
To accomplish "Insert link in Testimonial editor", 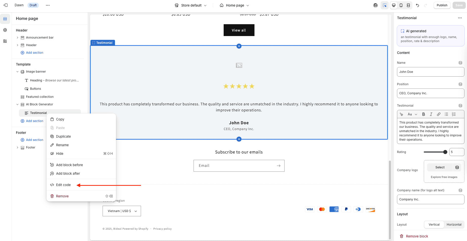I will tap(439, 114).
